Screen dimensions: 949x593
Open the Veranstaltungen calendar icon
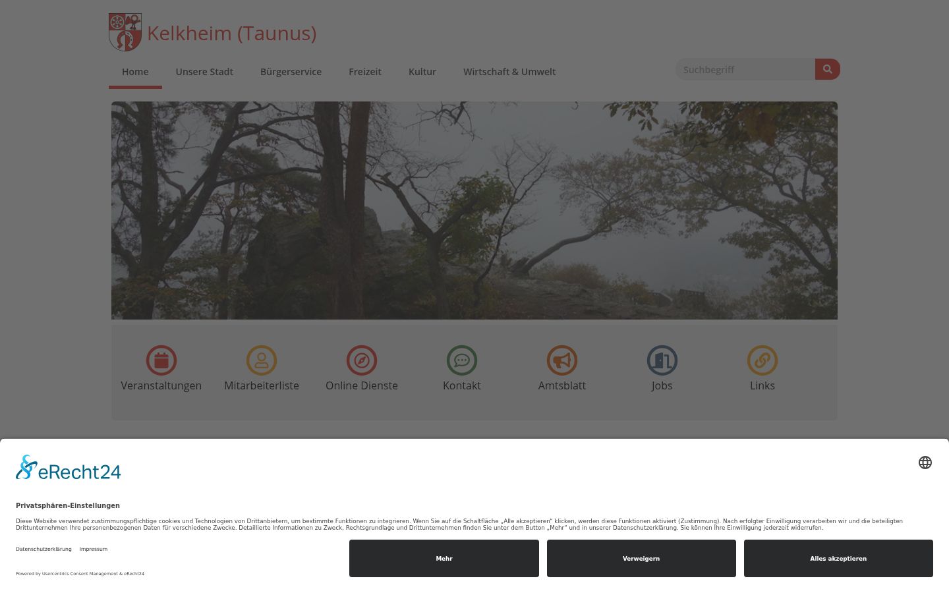click(x=161, y=360)
